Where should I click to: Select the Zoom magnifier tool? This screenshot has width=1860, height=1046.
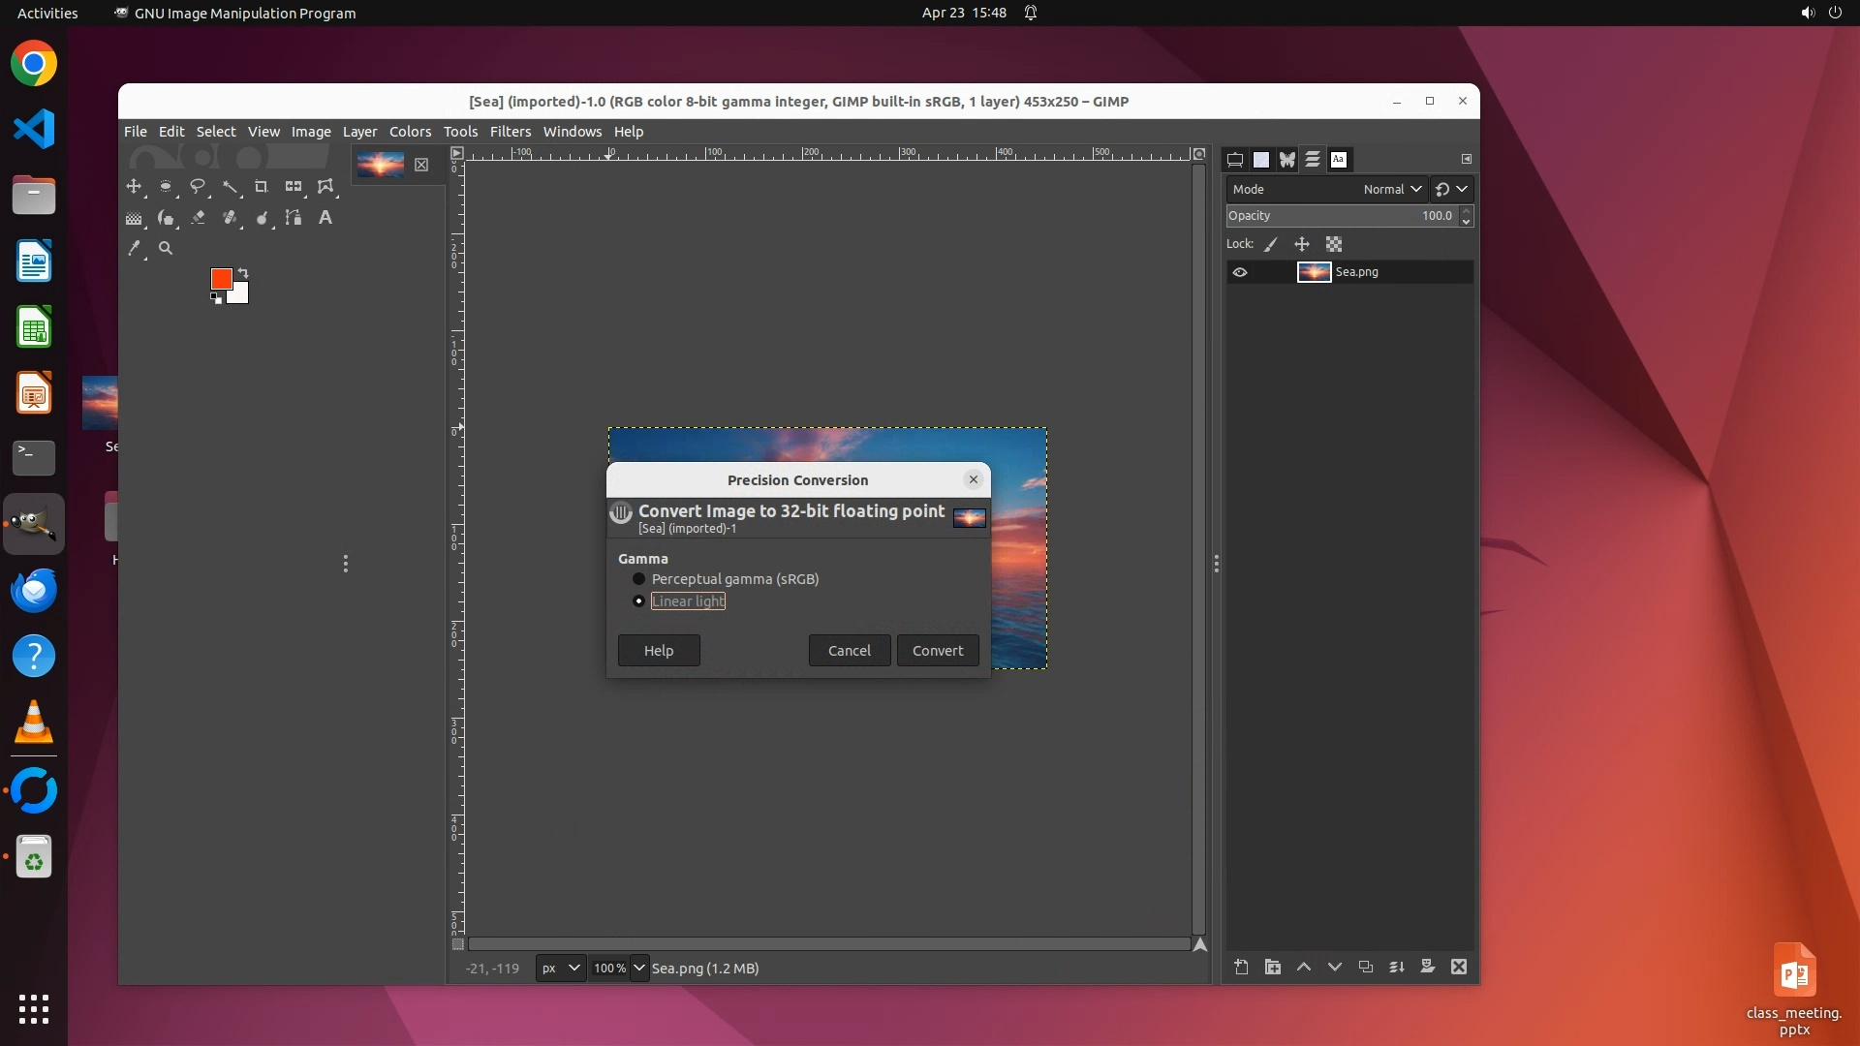pos(166,249)
